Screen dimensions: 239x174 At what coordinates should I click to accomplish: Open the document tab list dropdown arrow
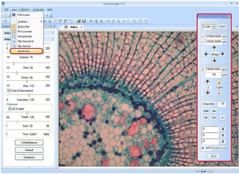point(237,27)
